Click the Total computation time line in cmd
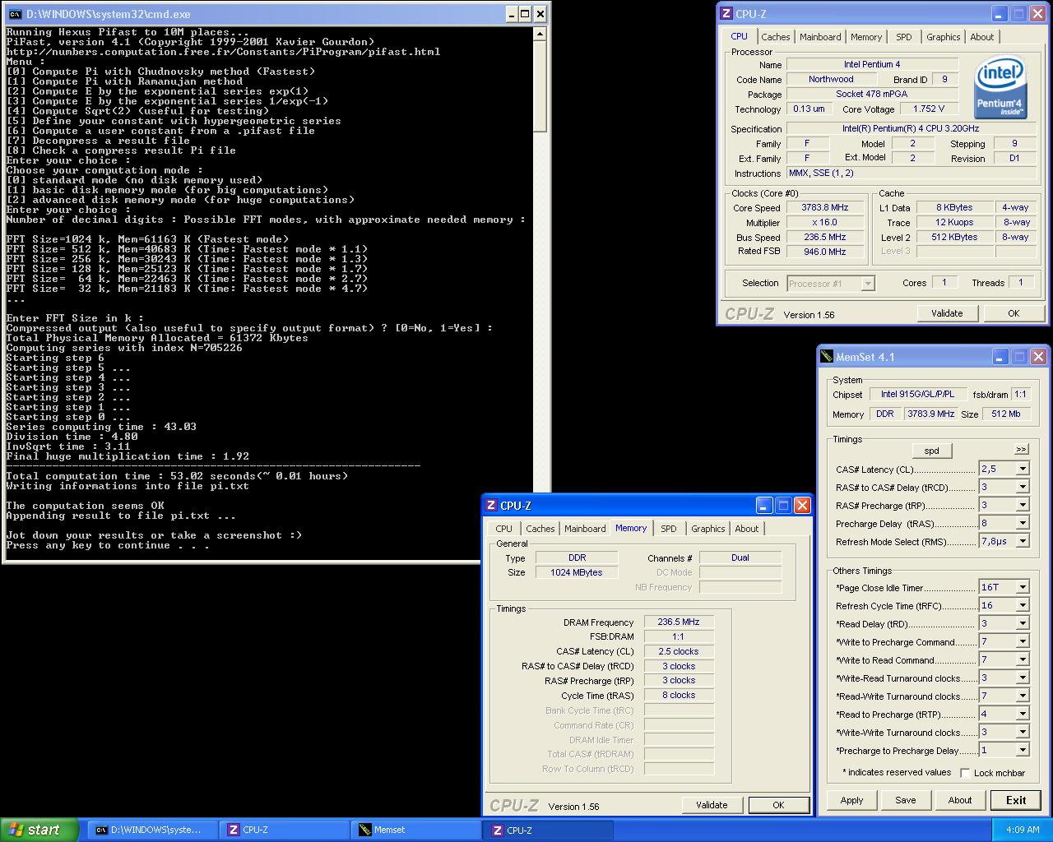Screen dimensions: 1053x842 coord(177,476)
